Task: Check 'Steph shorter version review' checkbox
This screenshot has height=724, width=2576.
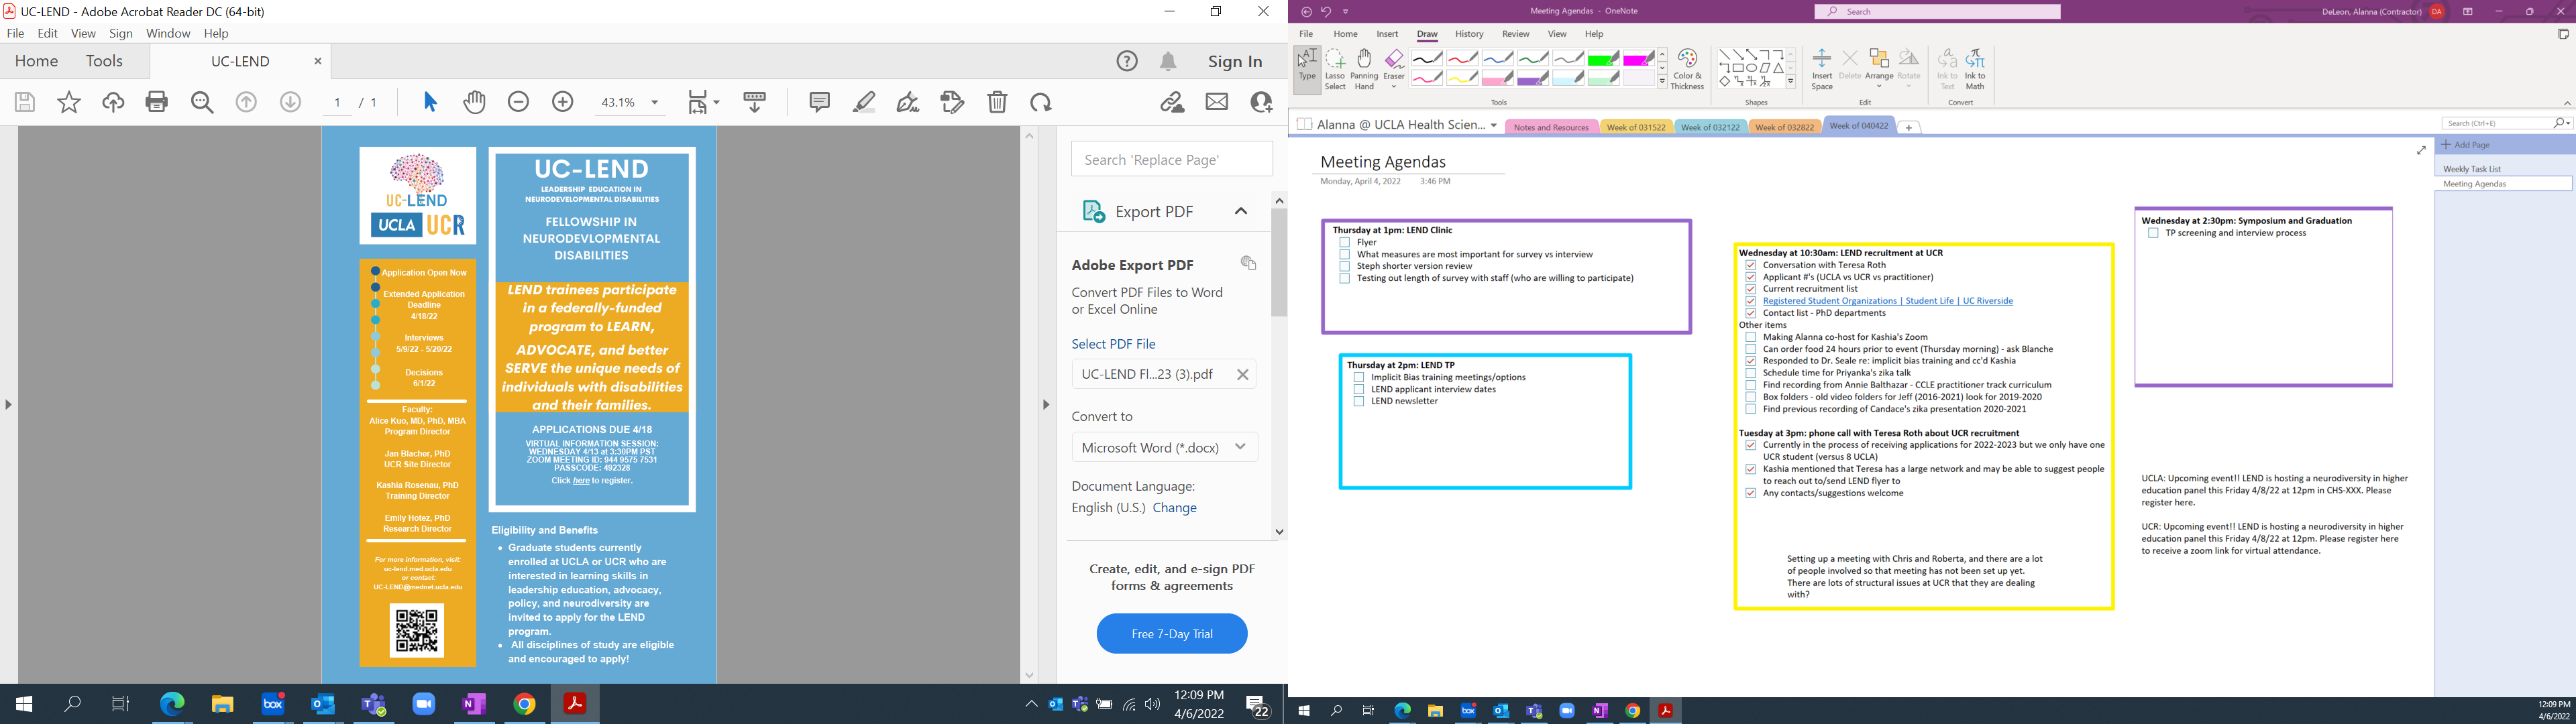Action: [x=1345, y=266]
